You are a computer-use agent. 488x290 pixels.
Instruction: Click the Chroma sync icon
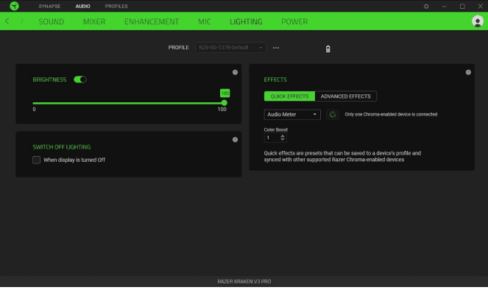(x=333, y=115)
